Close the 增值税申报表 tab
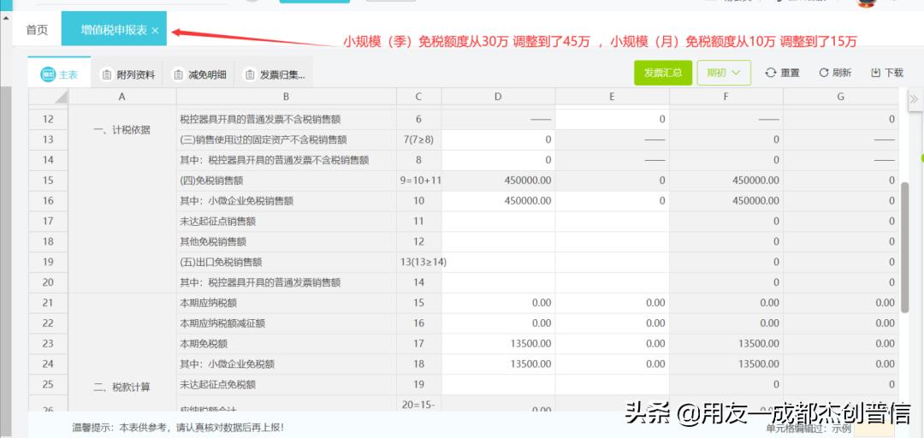The width and height of the screenshot is (924, 438). pyautogui.click(x=155, y=31)
